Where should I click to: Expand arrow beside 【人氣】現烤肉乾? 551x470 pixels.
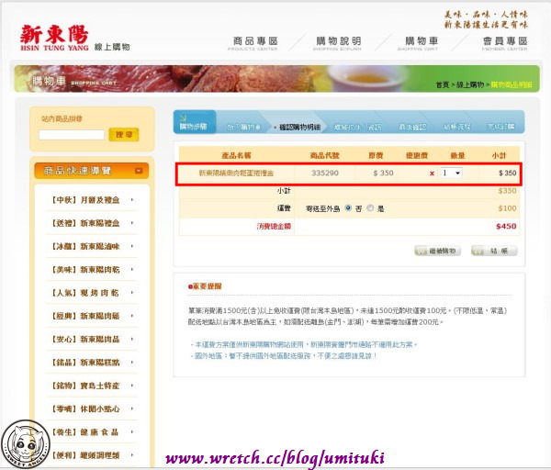[x=132, y=293]
